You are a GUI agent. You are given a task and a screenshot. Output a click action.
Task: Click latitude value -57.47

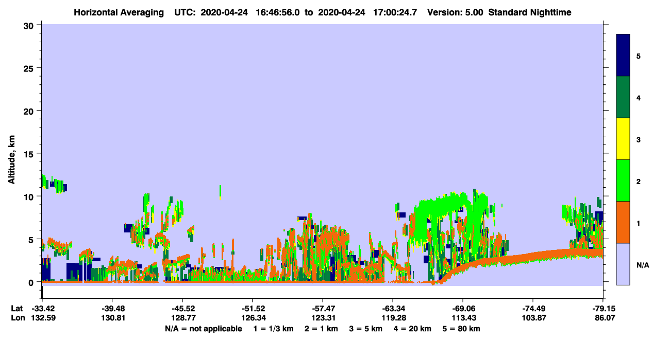click(323, 309)
